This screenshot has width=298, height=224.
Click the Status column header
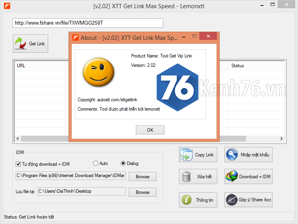[256, 66]
